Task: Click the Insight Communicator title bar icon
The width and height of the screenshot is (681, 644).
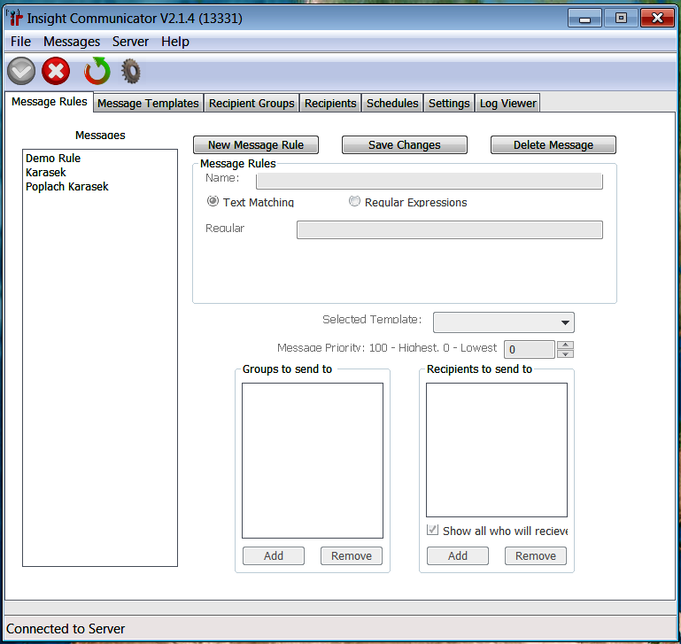Action: click(14, 18)
